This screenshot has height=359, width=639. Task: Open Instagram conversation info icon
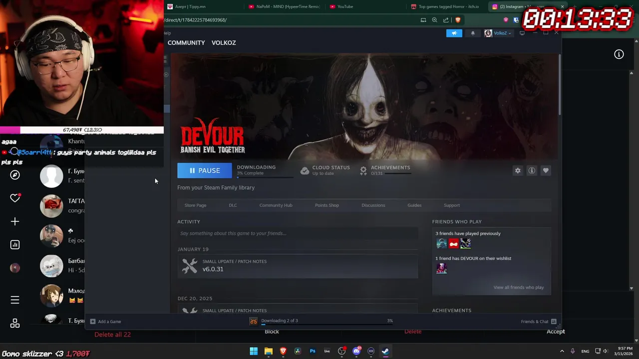coord(619,54)
